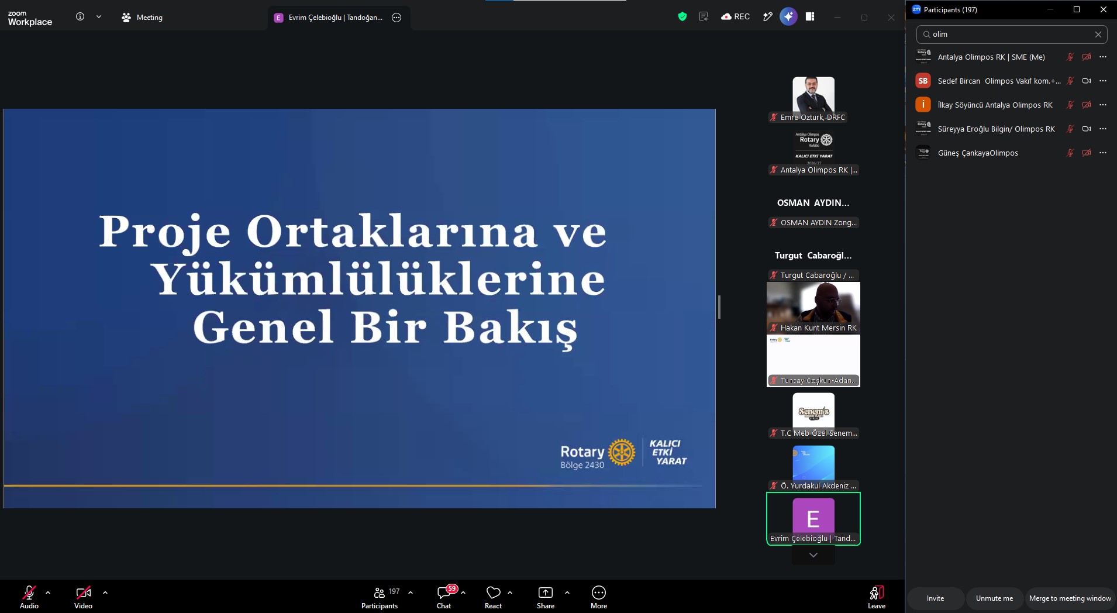Click the Unmute me button

[994, 598]
